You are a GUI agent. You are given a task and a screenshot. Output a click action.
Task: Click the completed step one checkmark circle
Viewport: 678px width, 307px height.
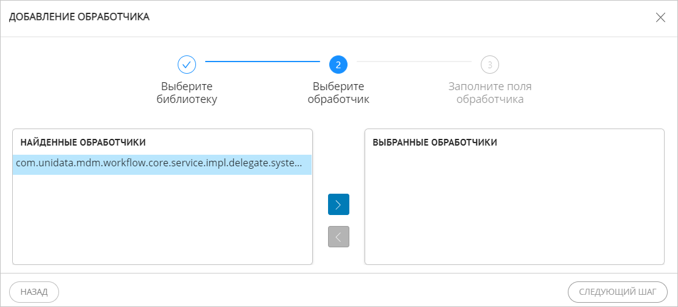click(186, 64)
